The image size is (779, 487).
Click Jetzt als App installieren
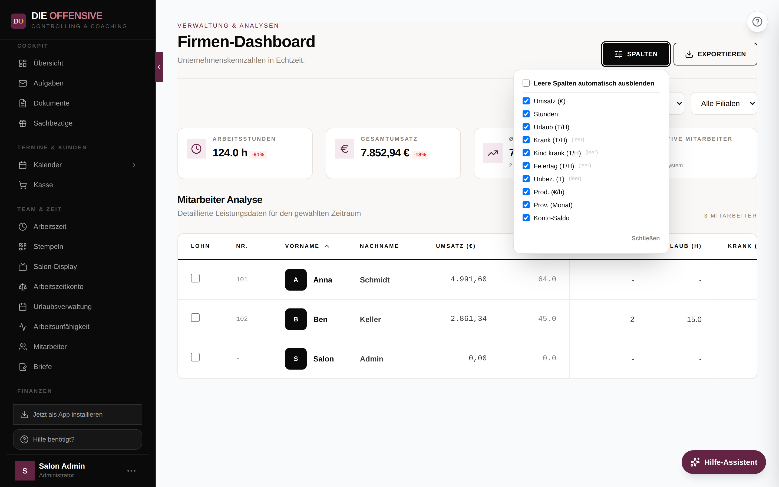pos(78,414)
